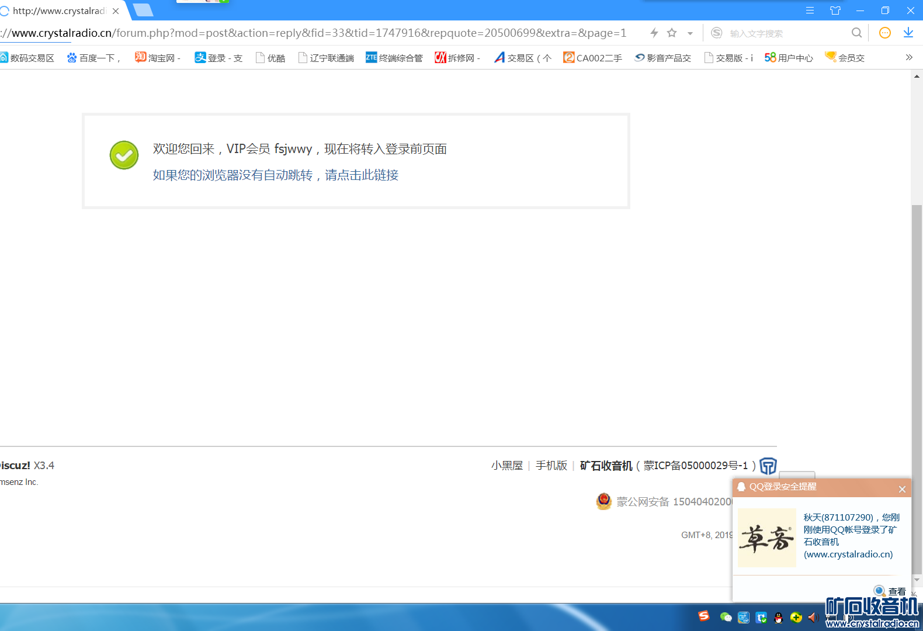Open the browser main menu icon
Screen dimensions: 923x631
(810, 11)
